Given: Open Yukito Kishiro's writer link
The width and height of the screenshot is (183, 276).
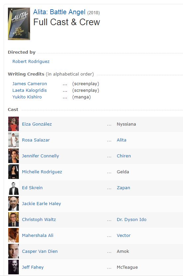Looking at the screenshot, I should tap(27, 97).
